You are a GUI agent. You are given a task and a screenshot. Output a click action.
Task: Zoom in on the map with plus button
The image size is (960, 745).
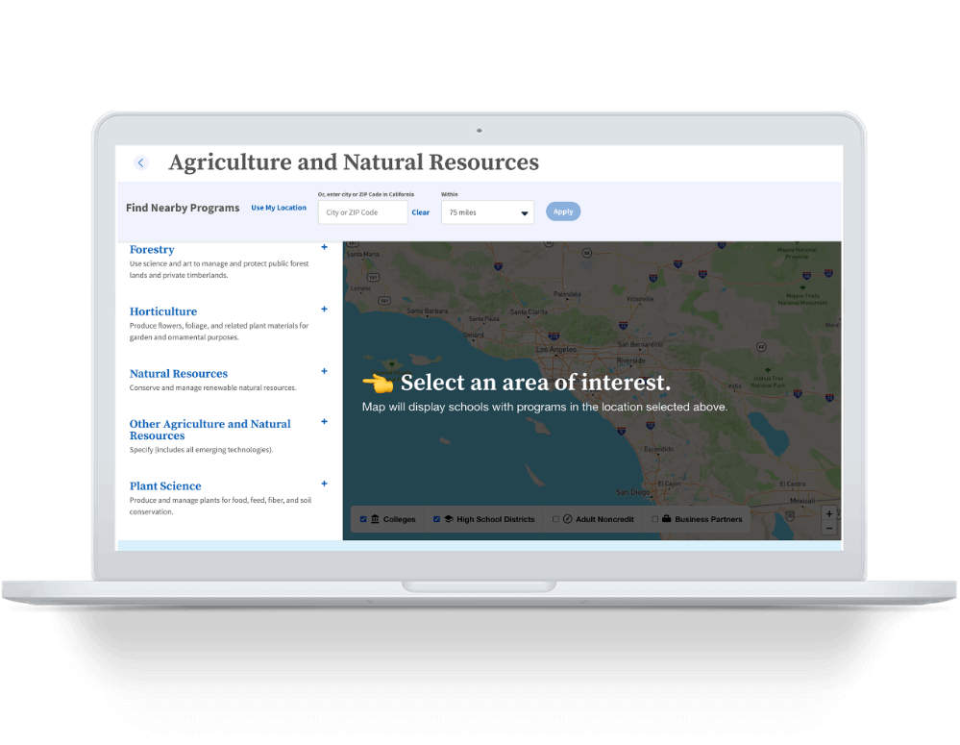[829, 514]
